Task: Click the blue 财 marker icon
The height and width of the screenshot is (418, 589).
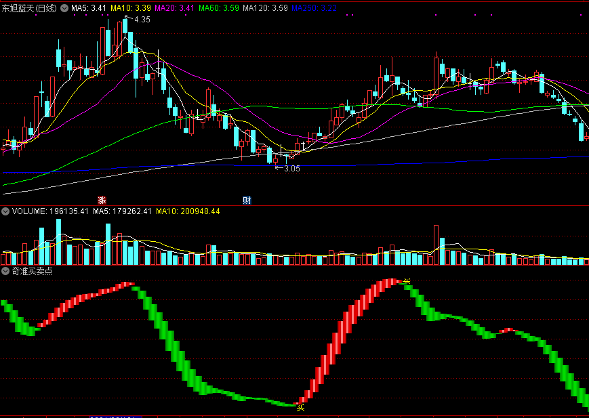Action: coord(247,200)
